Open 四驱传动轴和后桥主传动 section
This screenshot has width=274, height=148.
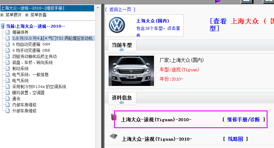[34, 56]
